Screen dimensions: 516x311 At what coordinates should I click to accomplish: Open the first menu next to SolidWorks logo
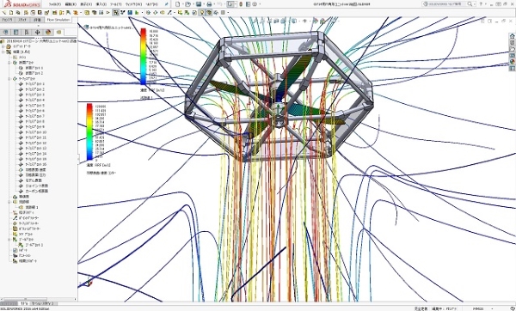[x=55, y=4]
